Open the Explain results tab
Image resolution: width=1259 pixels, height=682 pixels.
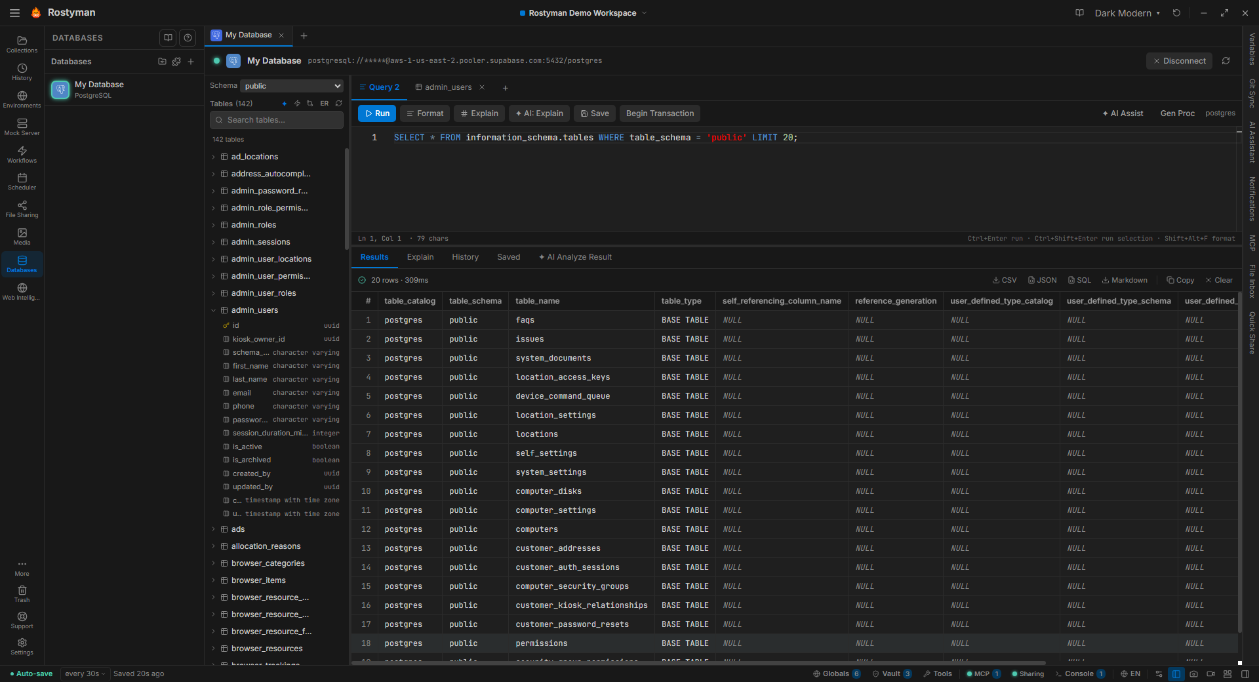[x=420, y=257]
